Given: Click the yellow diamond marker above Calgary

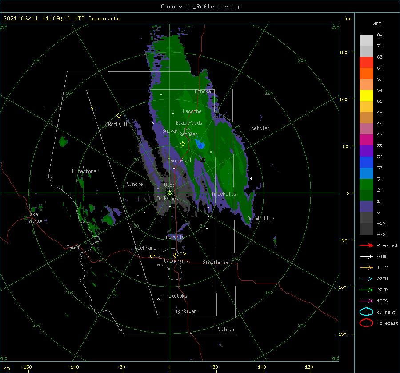Looking at the screenshot, I should [176, 255].
